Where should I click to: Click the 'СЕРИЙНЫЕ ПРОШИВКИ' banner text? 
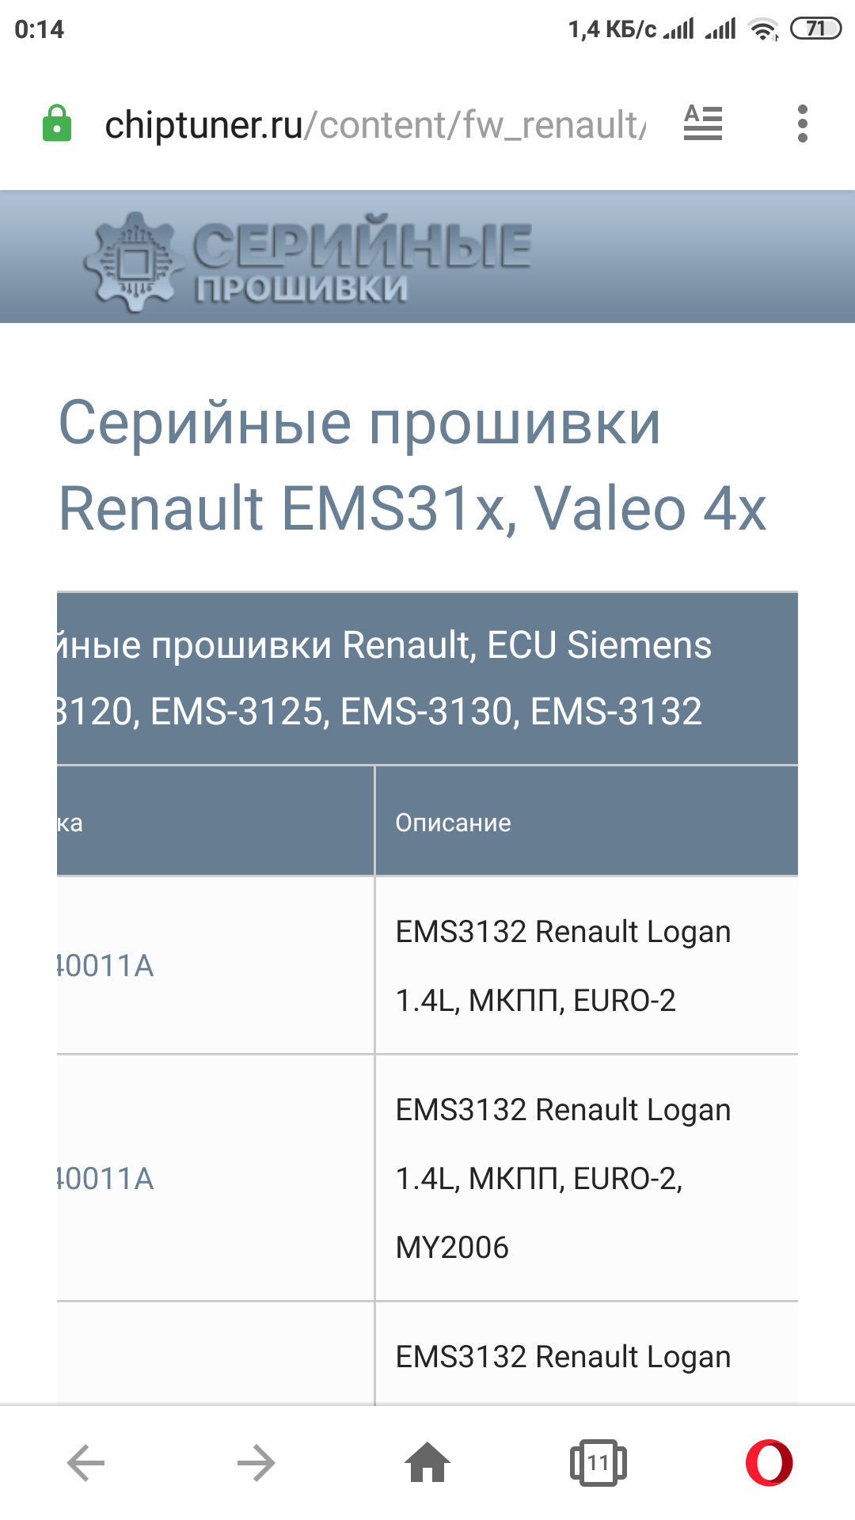pos(362,259)
